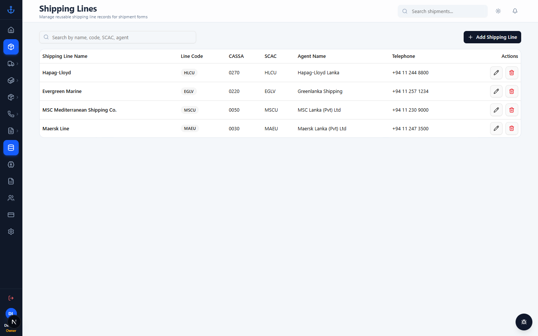The height and width of the screenshot is (336, 538).
Task: Open the package-check sidebar icon
Action: [x=11, y=97]
